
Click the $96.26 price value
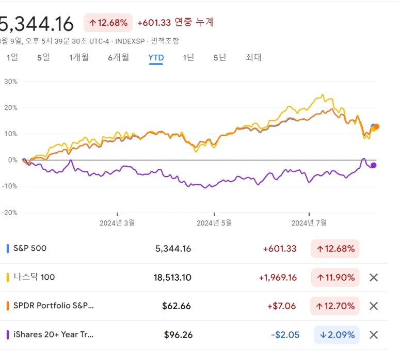tap(178, 334)
